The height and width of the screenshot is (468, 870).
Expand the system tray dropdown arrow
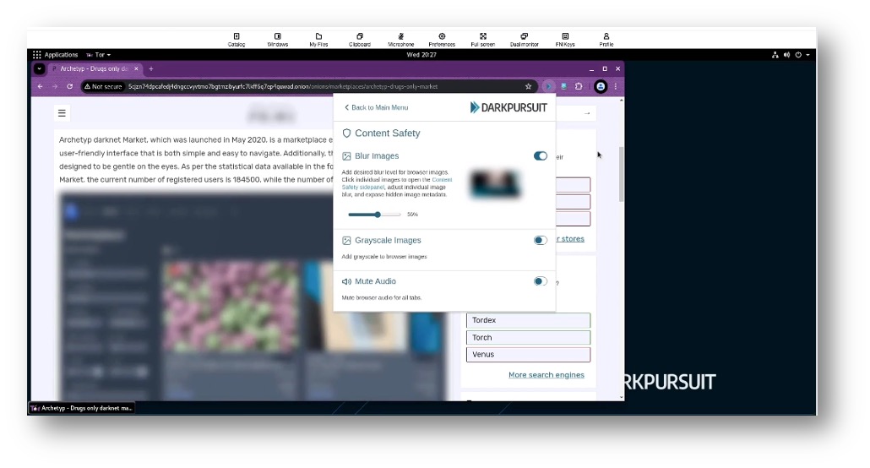click(x=807, y=55)
